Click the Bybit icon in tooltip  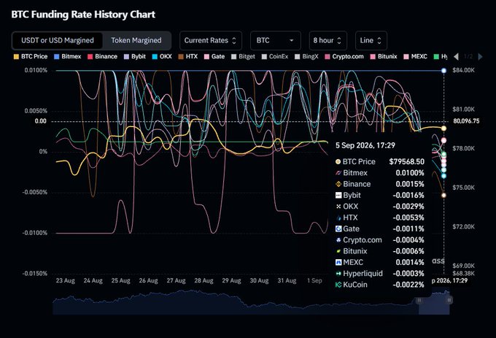point(338,195)
